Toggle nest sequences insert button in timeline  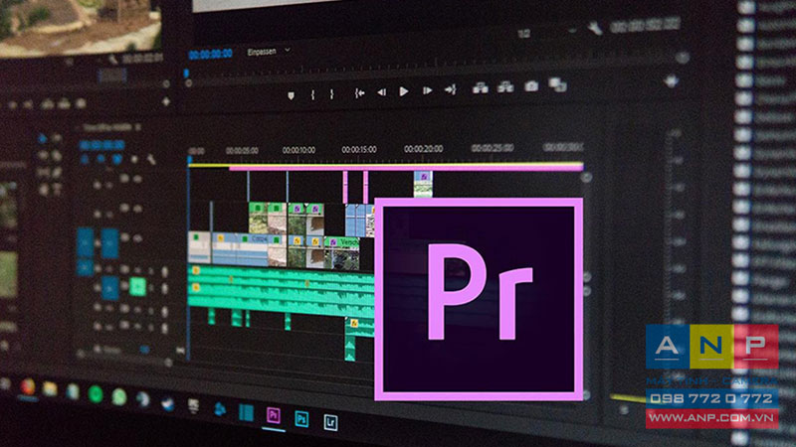pyautogui.click(x=86, y=160)
